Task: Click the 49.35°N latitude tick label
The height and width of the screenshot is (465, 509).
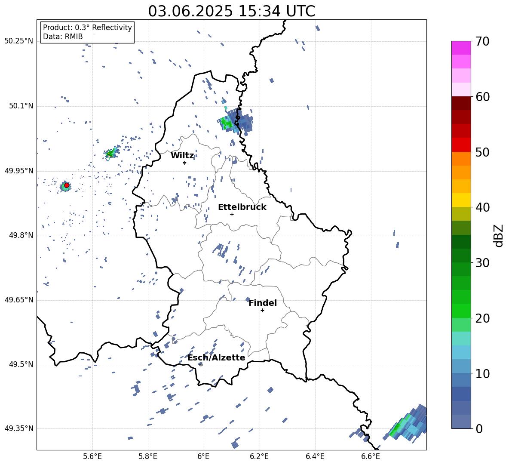Action: 19,428
